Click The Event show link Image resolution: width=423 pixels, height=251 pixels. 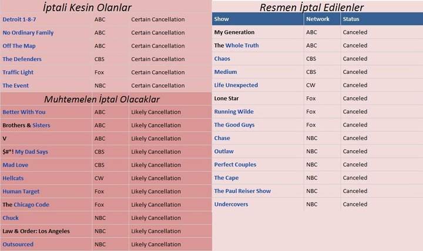(x=16, y=86)
